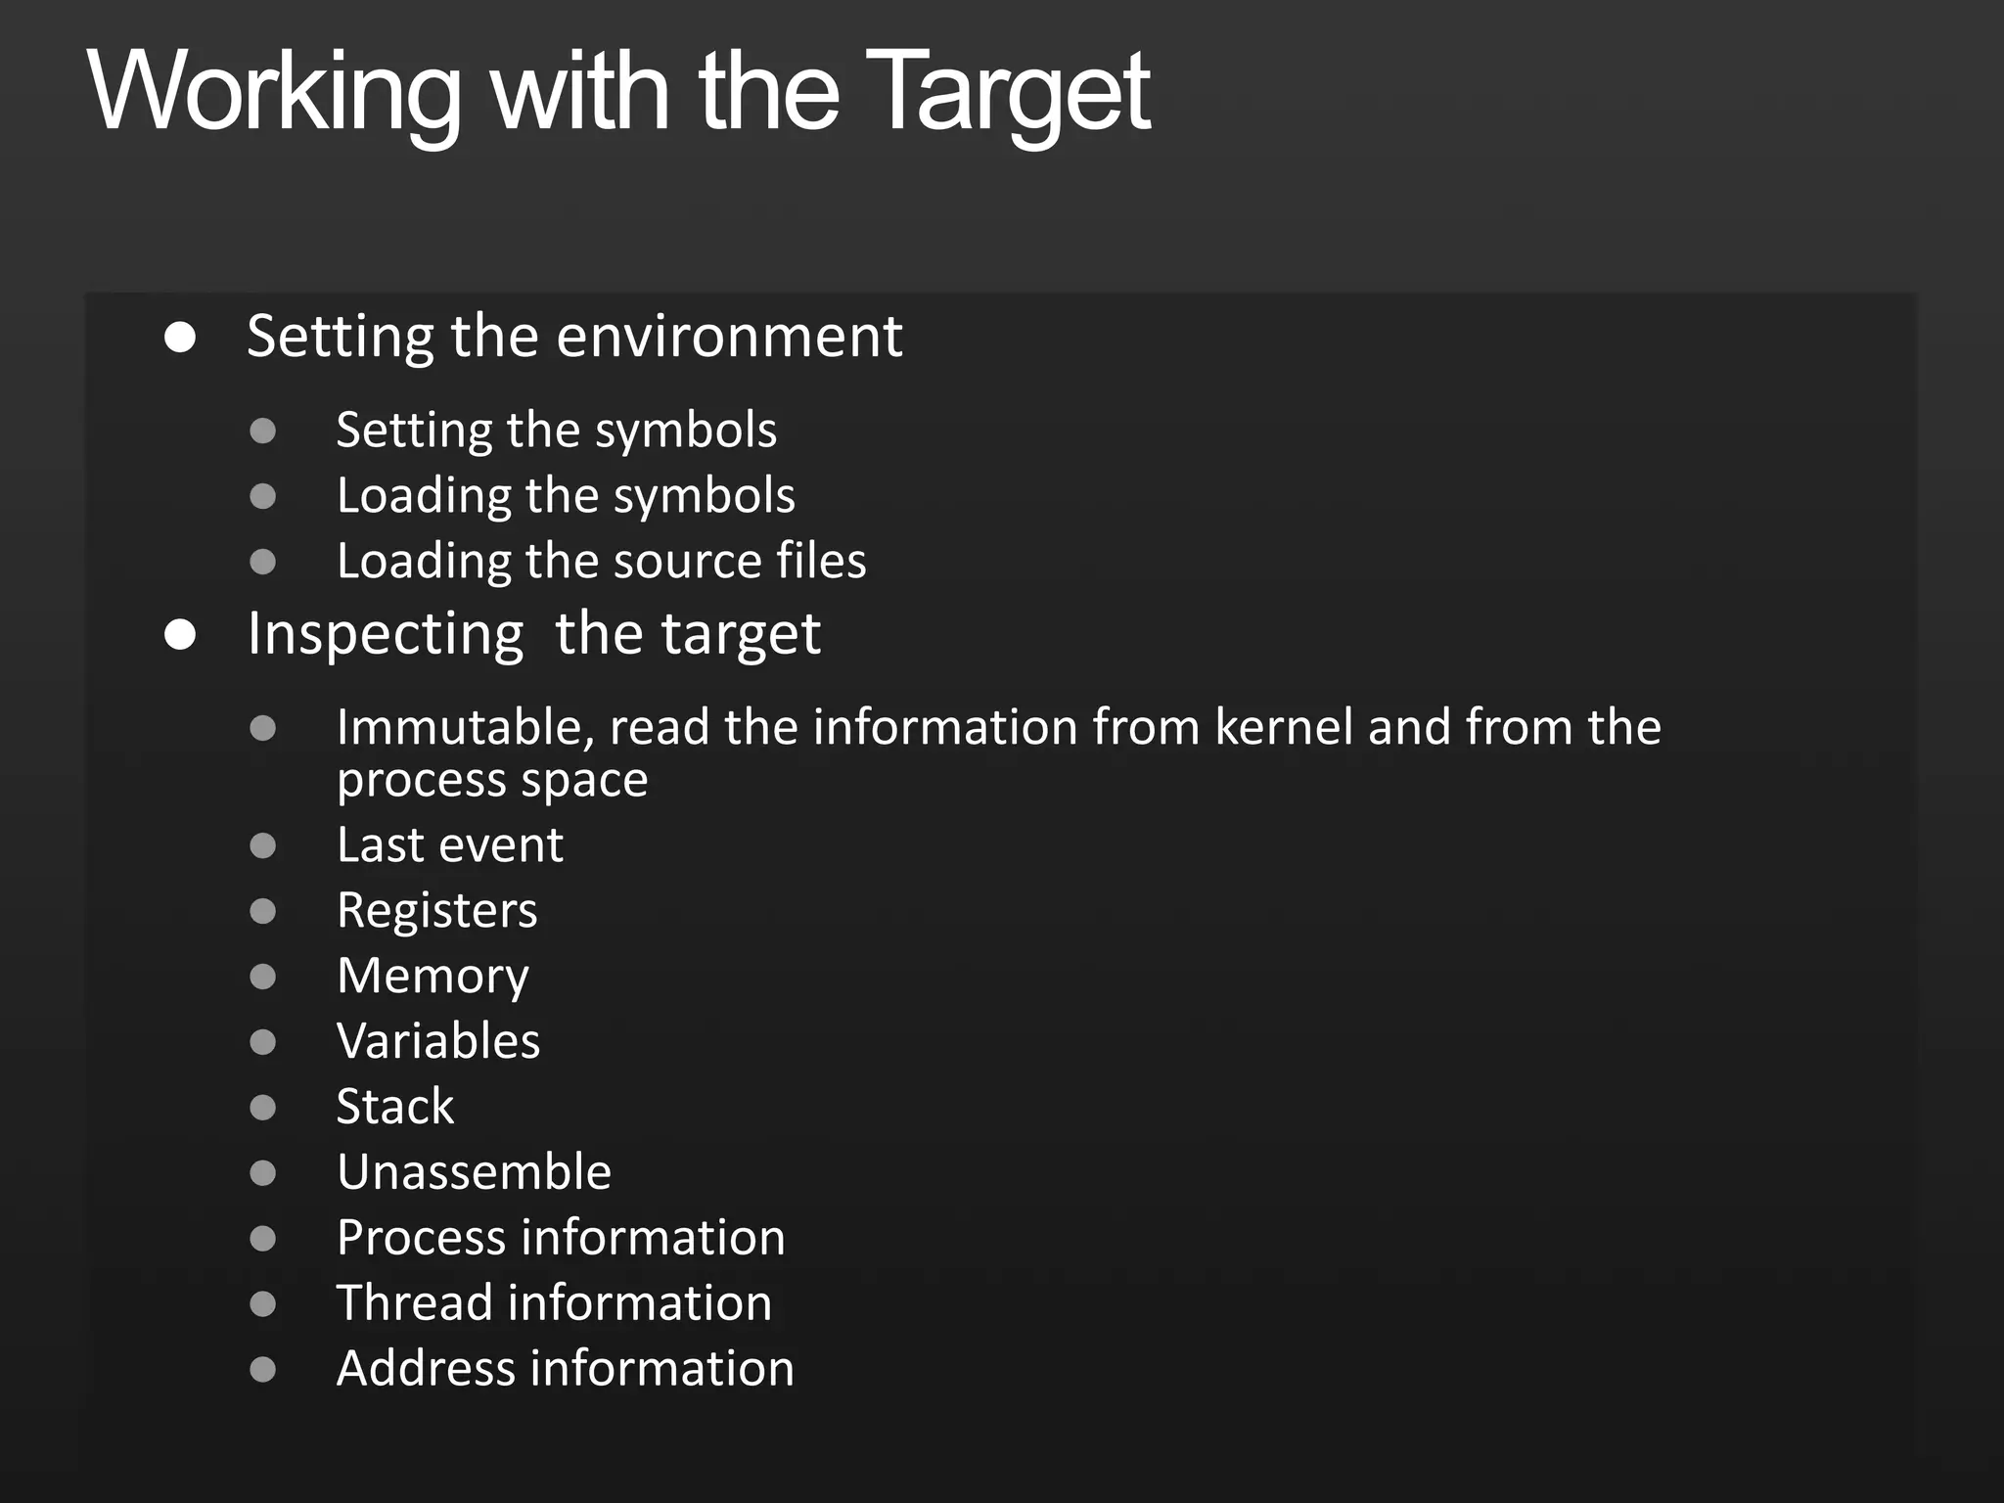Click the white bullet beside 'Setting the environment'
The width and height of the screenshot is (2004, 1503).
click(x=180, y=339)
